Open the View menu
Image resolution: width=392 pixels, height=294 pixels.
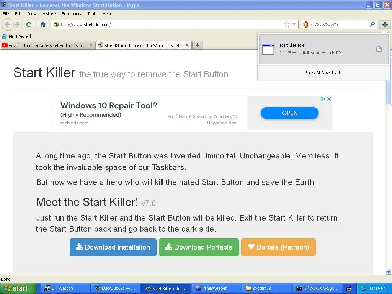tap(32, 14)
